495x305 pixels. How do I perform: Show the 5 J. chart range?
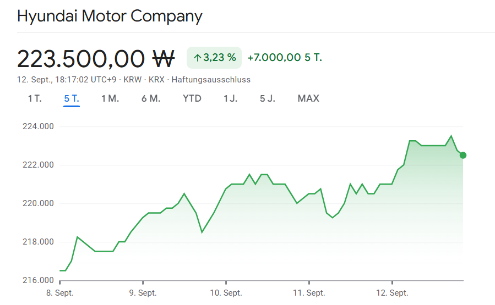[268, 99]
